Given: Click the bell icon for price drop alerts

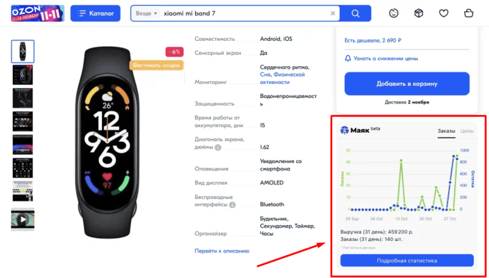Looking at the screenshot, I should (348, 59).
